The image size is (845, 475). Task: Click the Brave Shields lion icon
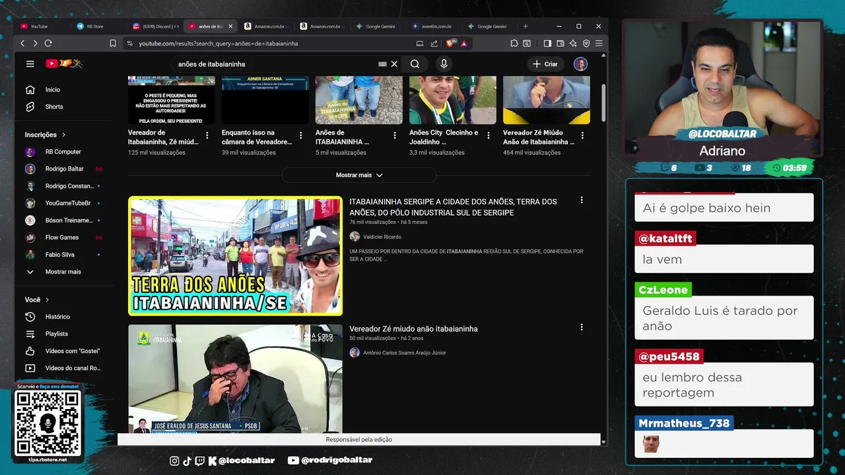[x=450, y=44]
